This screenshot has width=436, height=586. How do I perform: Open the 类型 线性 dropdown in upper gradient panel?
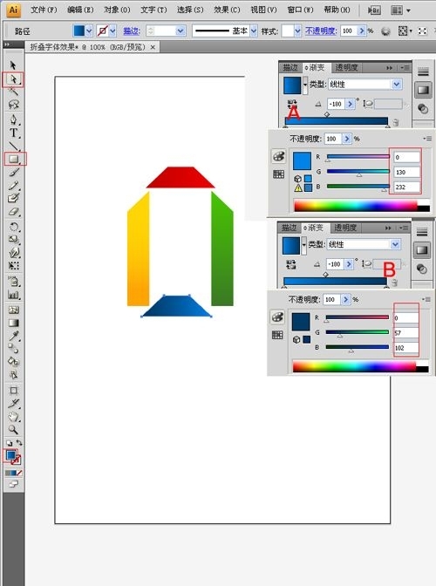397,85
